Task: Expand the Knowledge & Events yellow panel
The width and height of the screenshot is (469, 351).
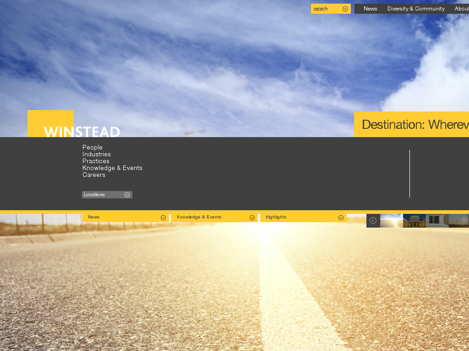Action: 214,218
